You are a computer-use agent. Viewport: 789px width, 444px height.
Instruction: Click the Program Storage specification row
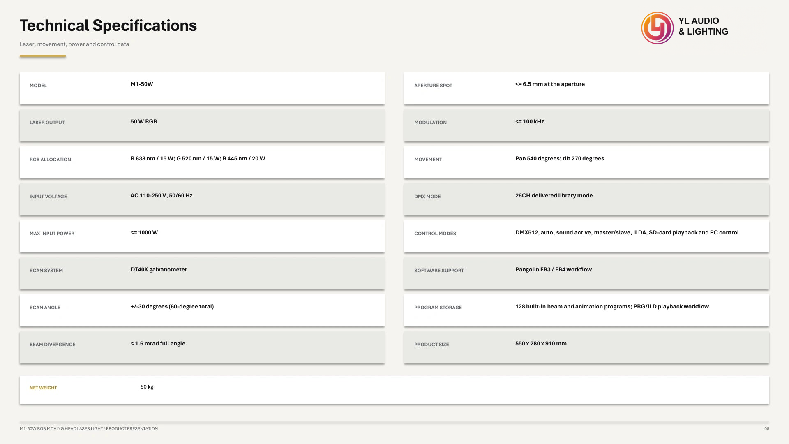tap(587, 310)
